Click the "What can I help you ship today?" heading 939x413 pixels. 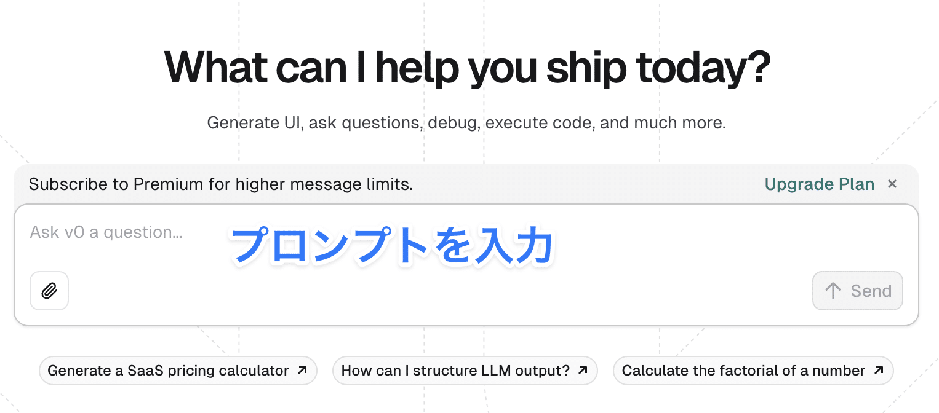coord(467,68)
